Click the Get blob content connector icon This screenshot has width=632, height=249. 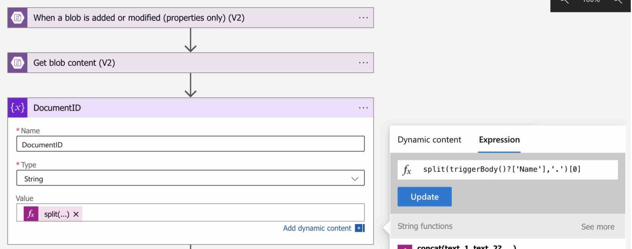click(x=18, y=63)
